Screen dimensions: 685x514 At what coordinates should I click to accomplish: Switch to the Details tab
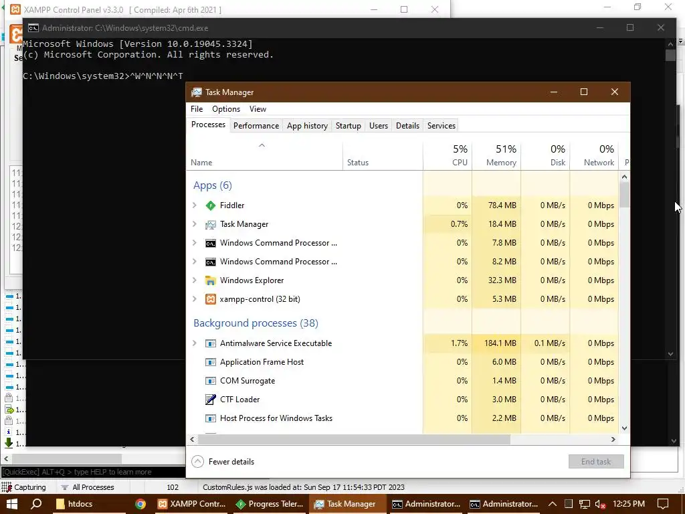[x=407, y=126]
